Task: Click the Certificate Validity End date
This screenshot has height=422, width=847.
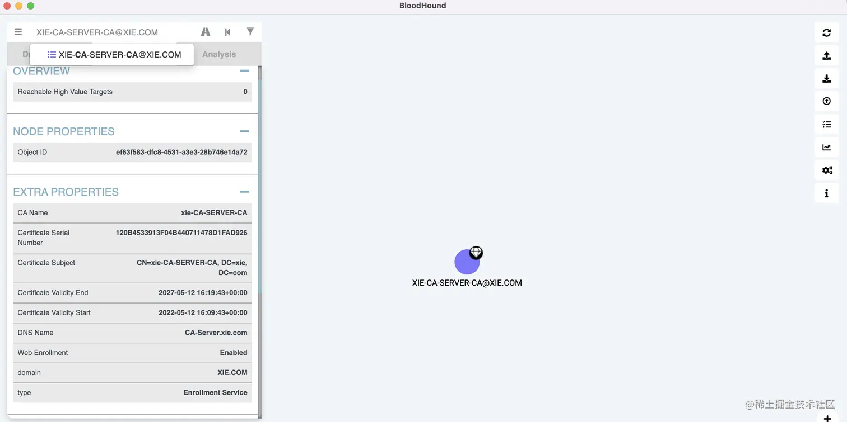Action: [203, 292]
